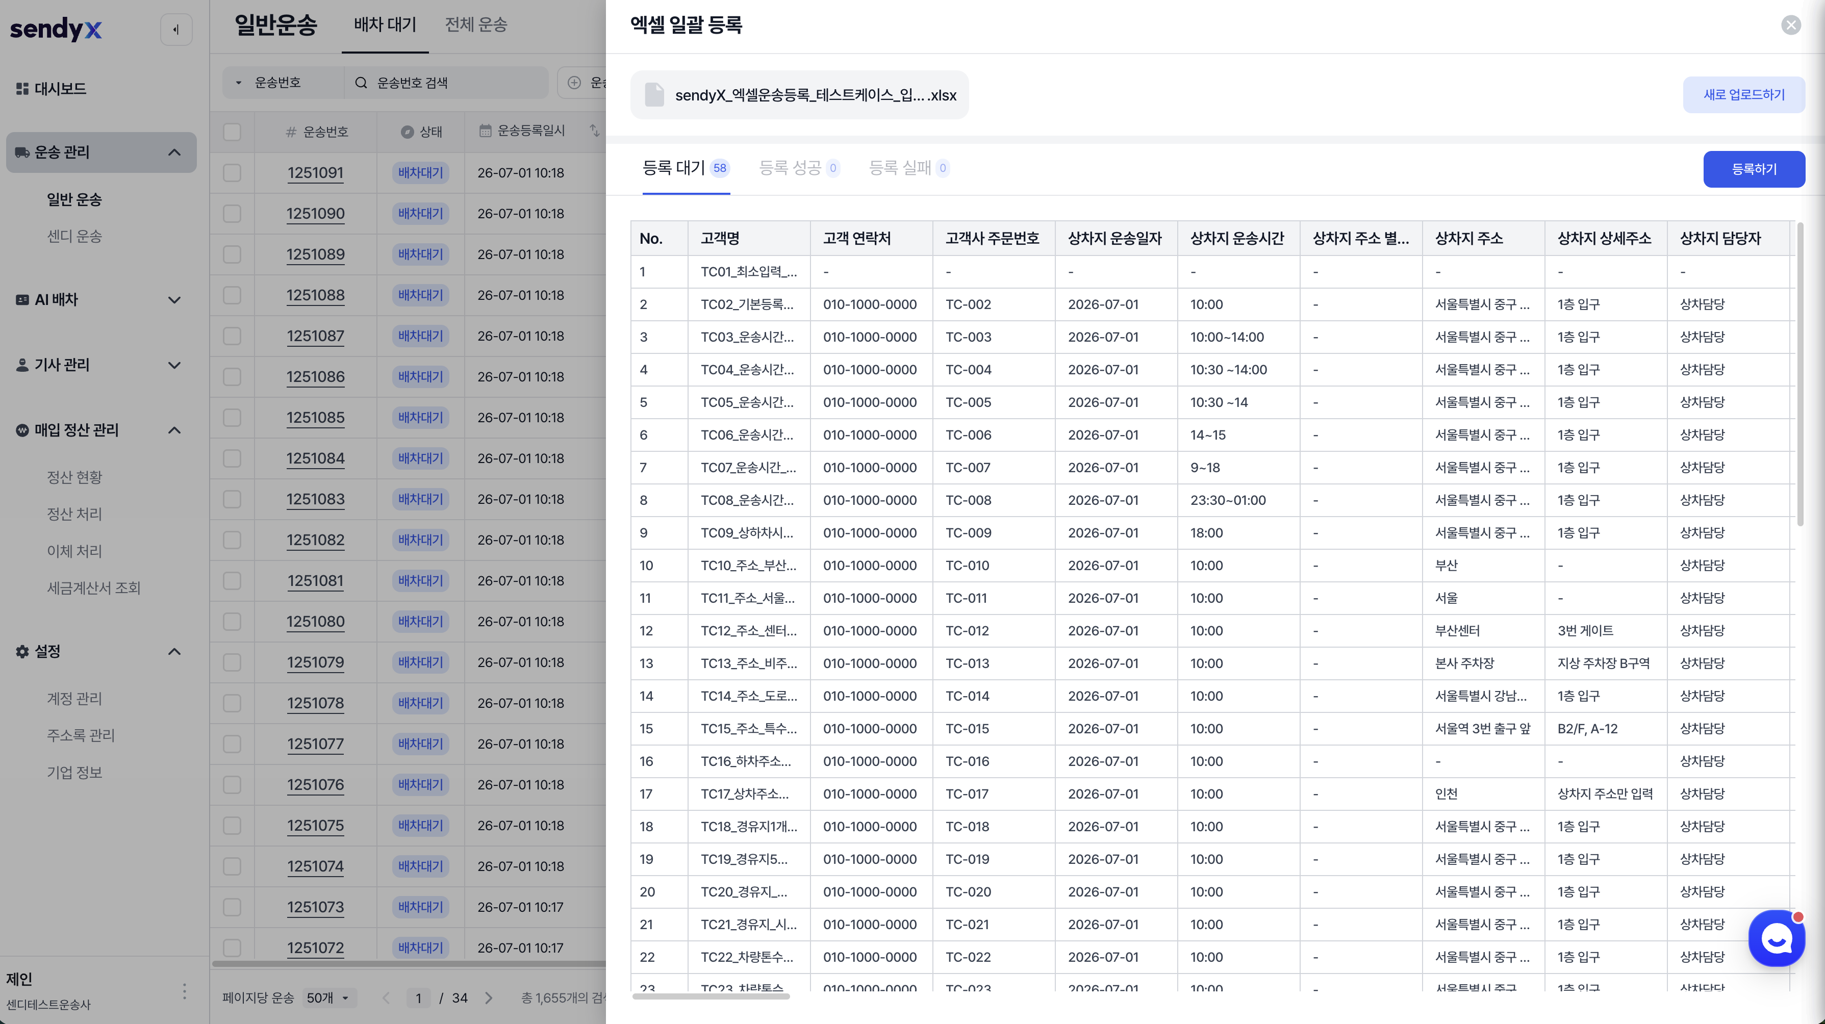Click the 23:30~01:00 time cell
1825x1024 pixels.
[x=1238, y=501]
